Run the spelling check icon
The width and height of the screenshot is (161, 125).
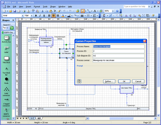pos(33,11)
